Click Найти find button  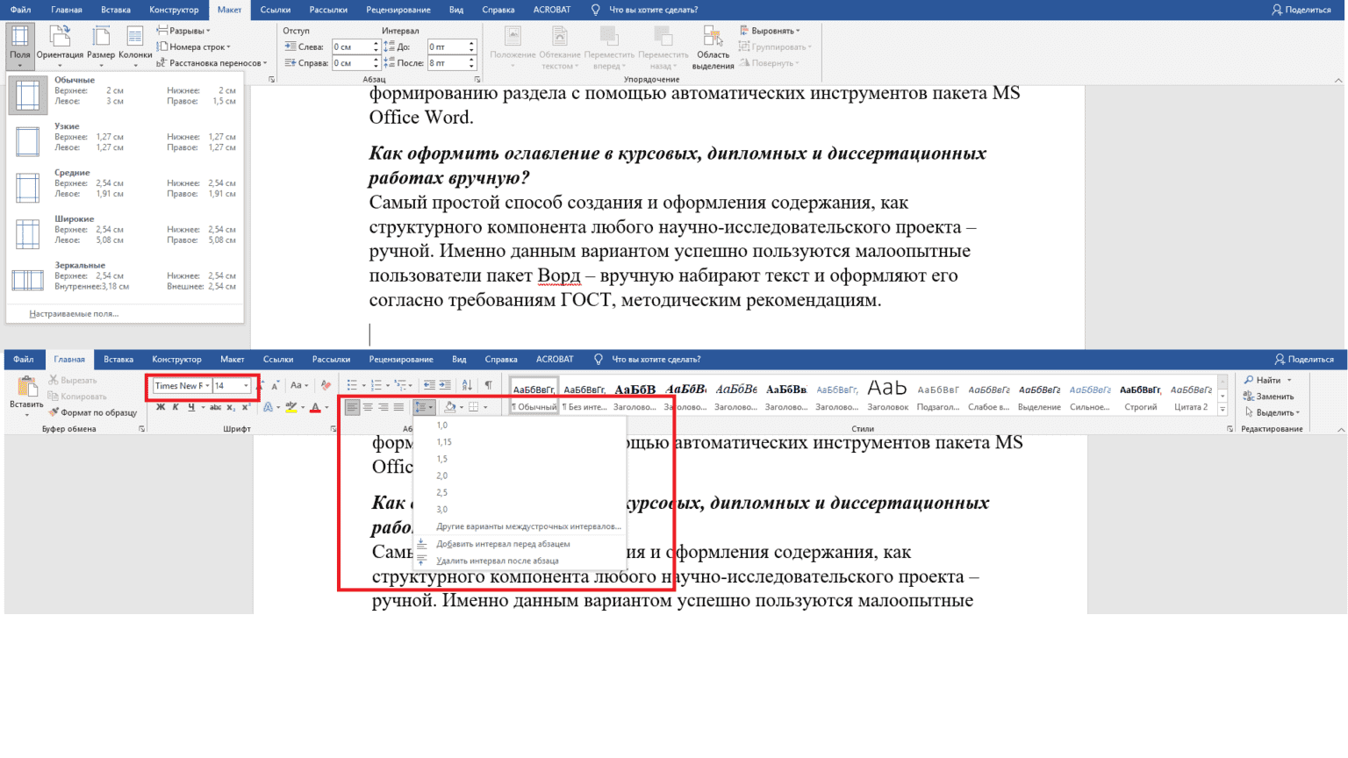coord(1267,380)
